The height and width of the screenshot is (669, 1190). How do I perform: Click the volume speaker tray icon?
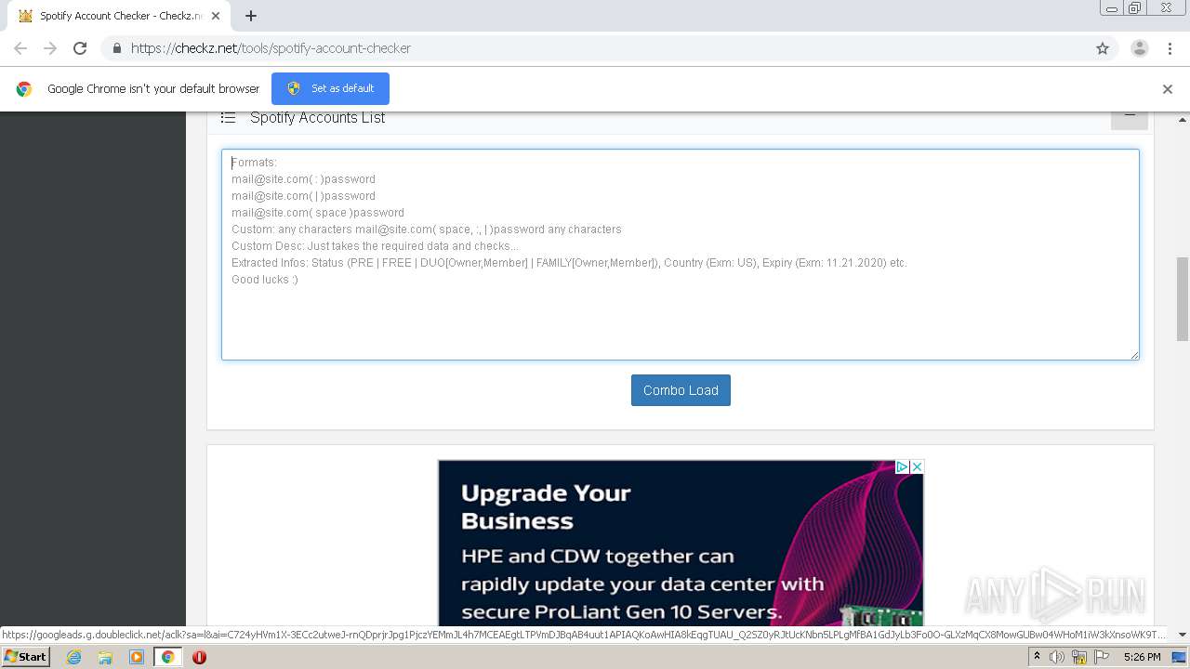[x=1057, y=657]
